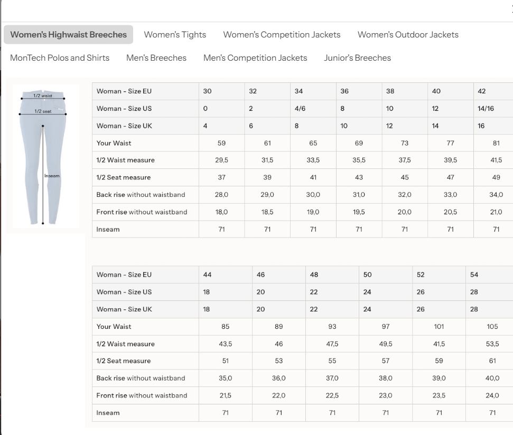Image resolution: width=513 pixels, height=435 pixels.
Task: Click the Front rise value 24,0
Action: pyautogui.click(x=492, y=395)
